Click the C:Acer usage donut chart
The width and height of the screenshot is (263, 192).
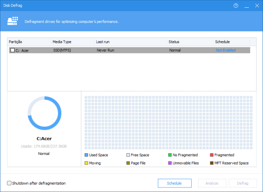click(x=44, y=113)
